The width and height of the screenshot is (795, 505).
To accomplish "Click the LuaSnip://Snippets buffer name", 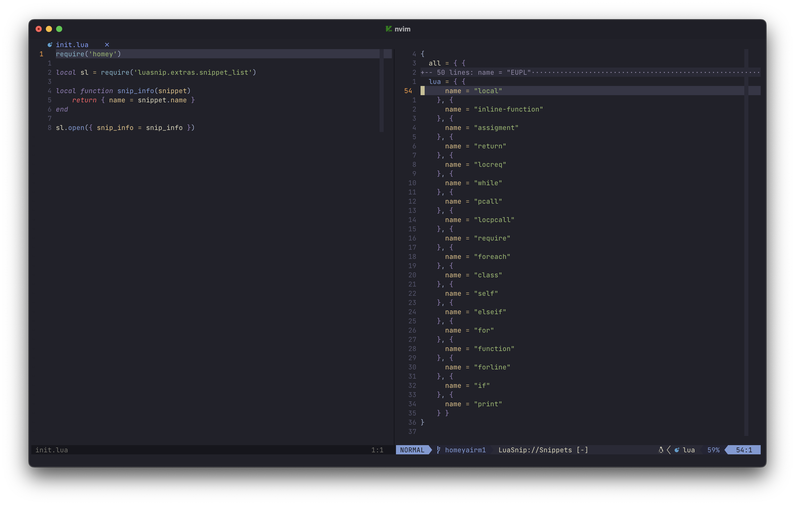I will click(x=535, y=450).
